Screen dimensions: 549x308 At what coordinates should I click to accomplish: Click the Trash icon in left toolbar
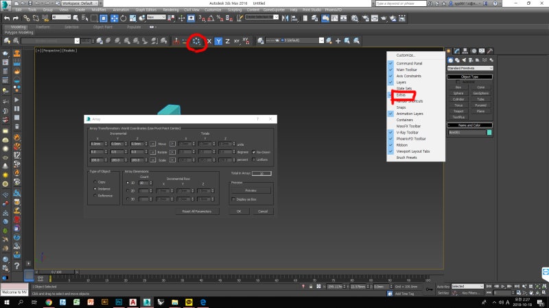point(16,127)
